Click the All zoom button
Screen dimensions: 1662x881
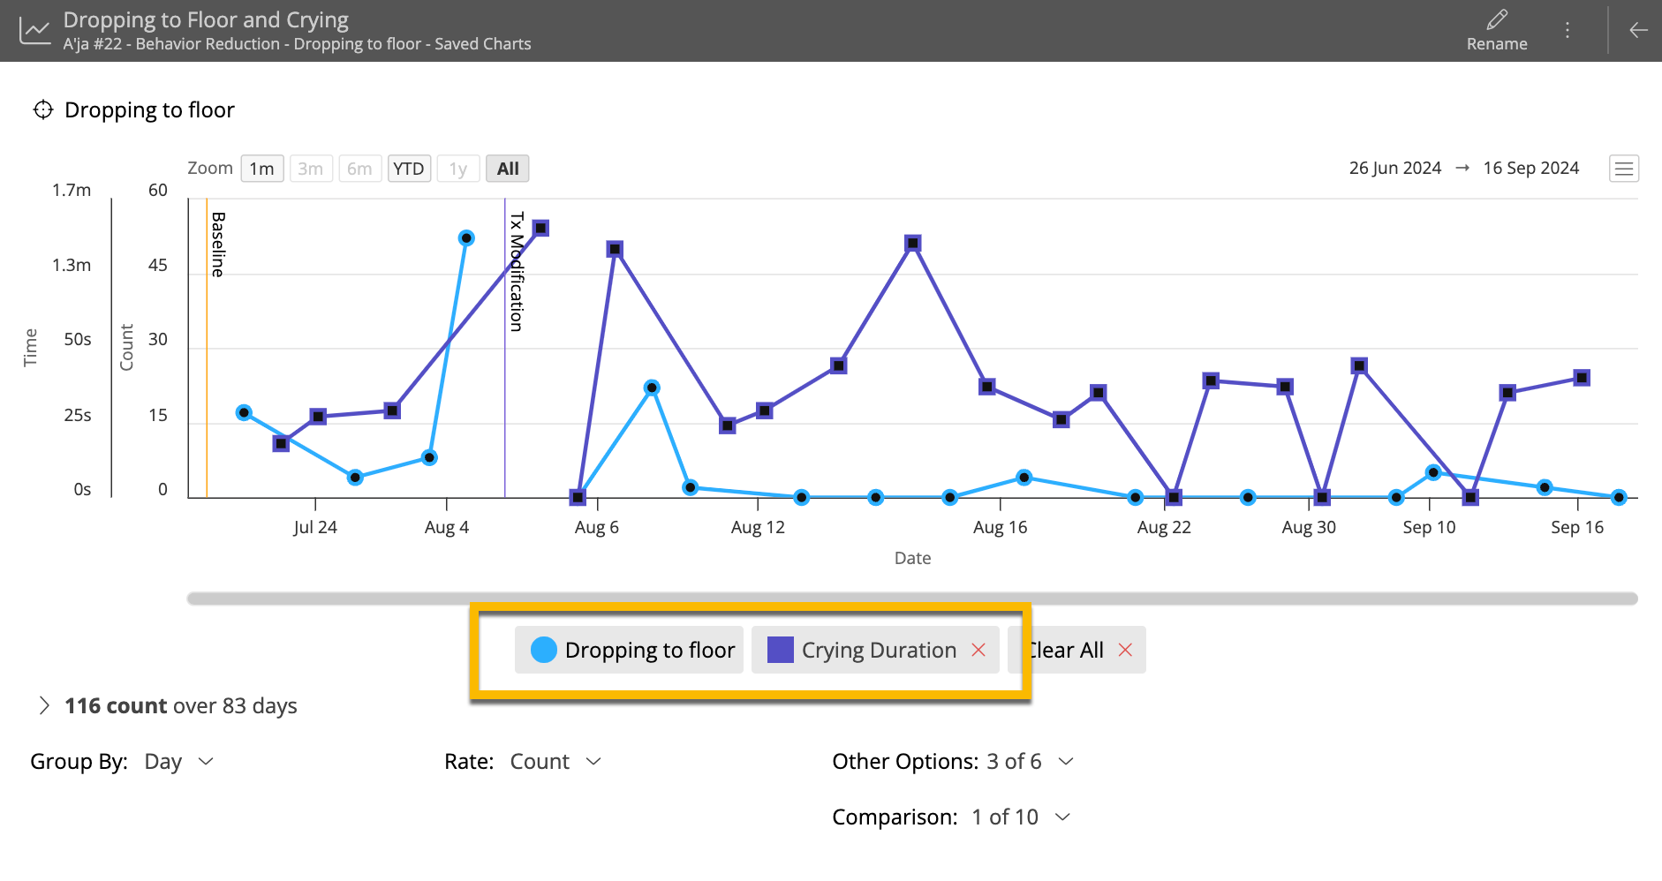(508, 168)
